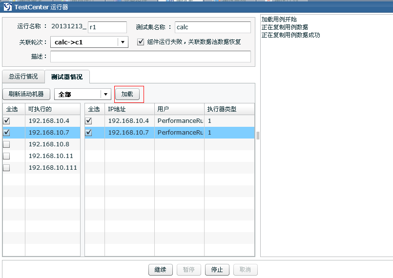Uncheck 192.168.10.4 in the executable list
Image resolution: width=393 pixels, height=278 pixels.
click(6, 120)
